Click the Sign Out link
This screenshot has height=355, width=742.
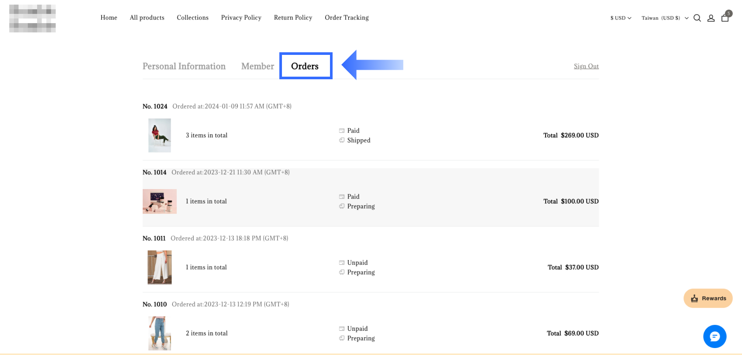tap(586, 66)
